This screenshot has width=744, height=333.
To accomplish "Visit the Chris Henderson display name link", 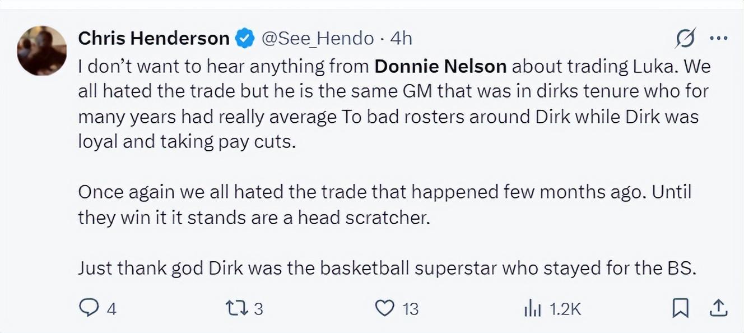I will click(x=154, y=38).
